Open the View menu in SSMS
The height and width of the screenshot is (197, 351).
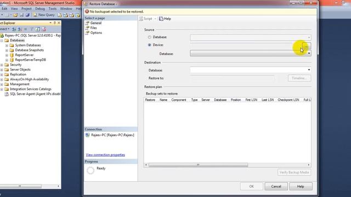14,9
